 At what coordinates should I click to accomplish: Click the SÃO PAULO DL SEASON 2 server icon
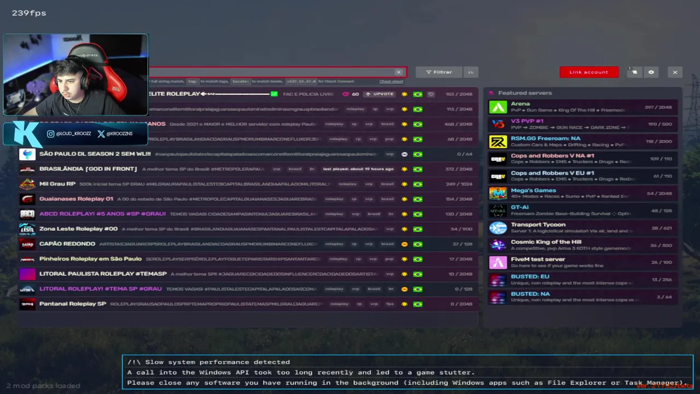(x=27, y=154)
